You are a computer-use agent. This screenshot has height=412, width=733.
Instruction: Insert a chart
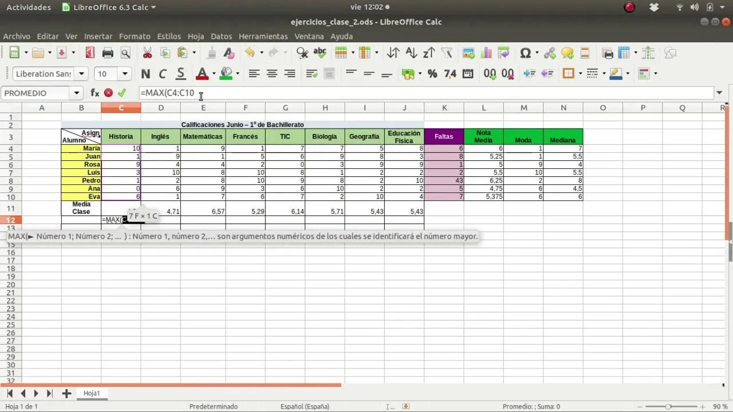[x=487, y=53]
